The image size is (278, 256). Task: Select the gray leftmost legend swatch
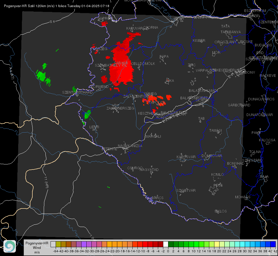point(53,244)
